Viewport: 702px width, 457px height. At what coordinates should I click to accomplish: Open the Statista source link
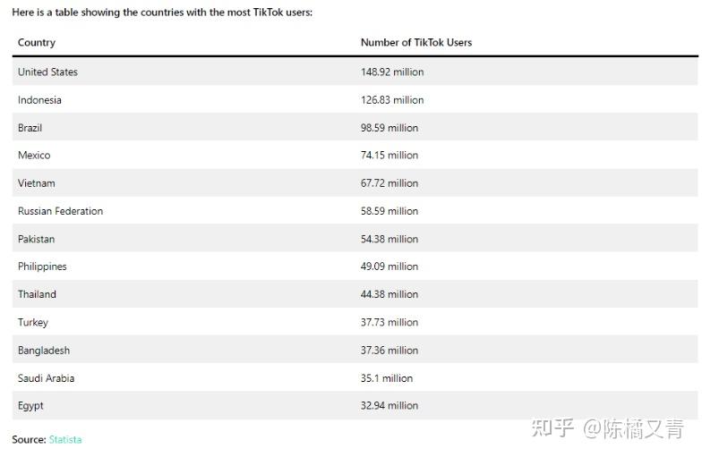point(64,439)
